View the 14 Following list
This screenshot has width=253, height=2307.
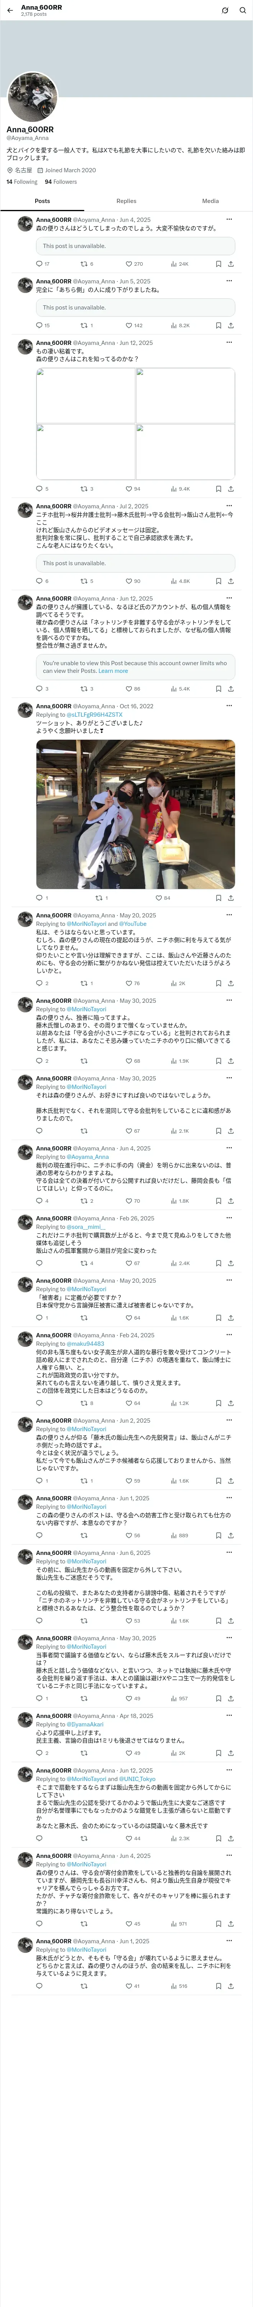21,182
